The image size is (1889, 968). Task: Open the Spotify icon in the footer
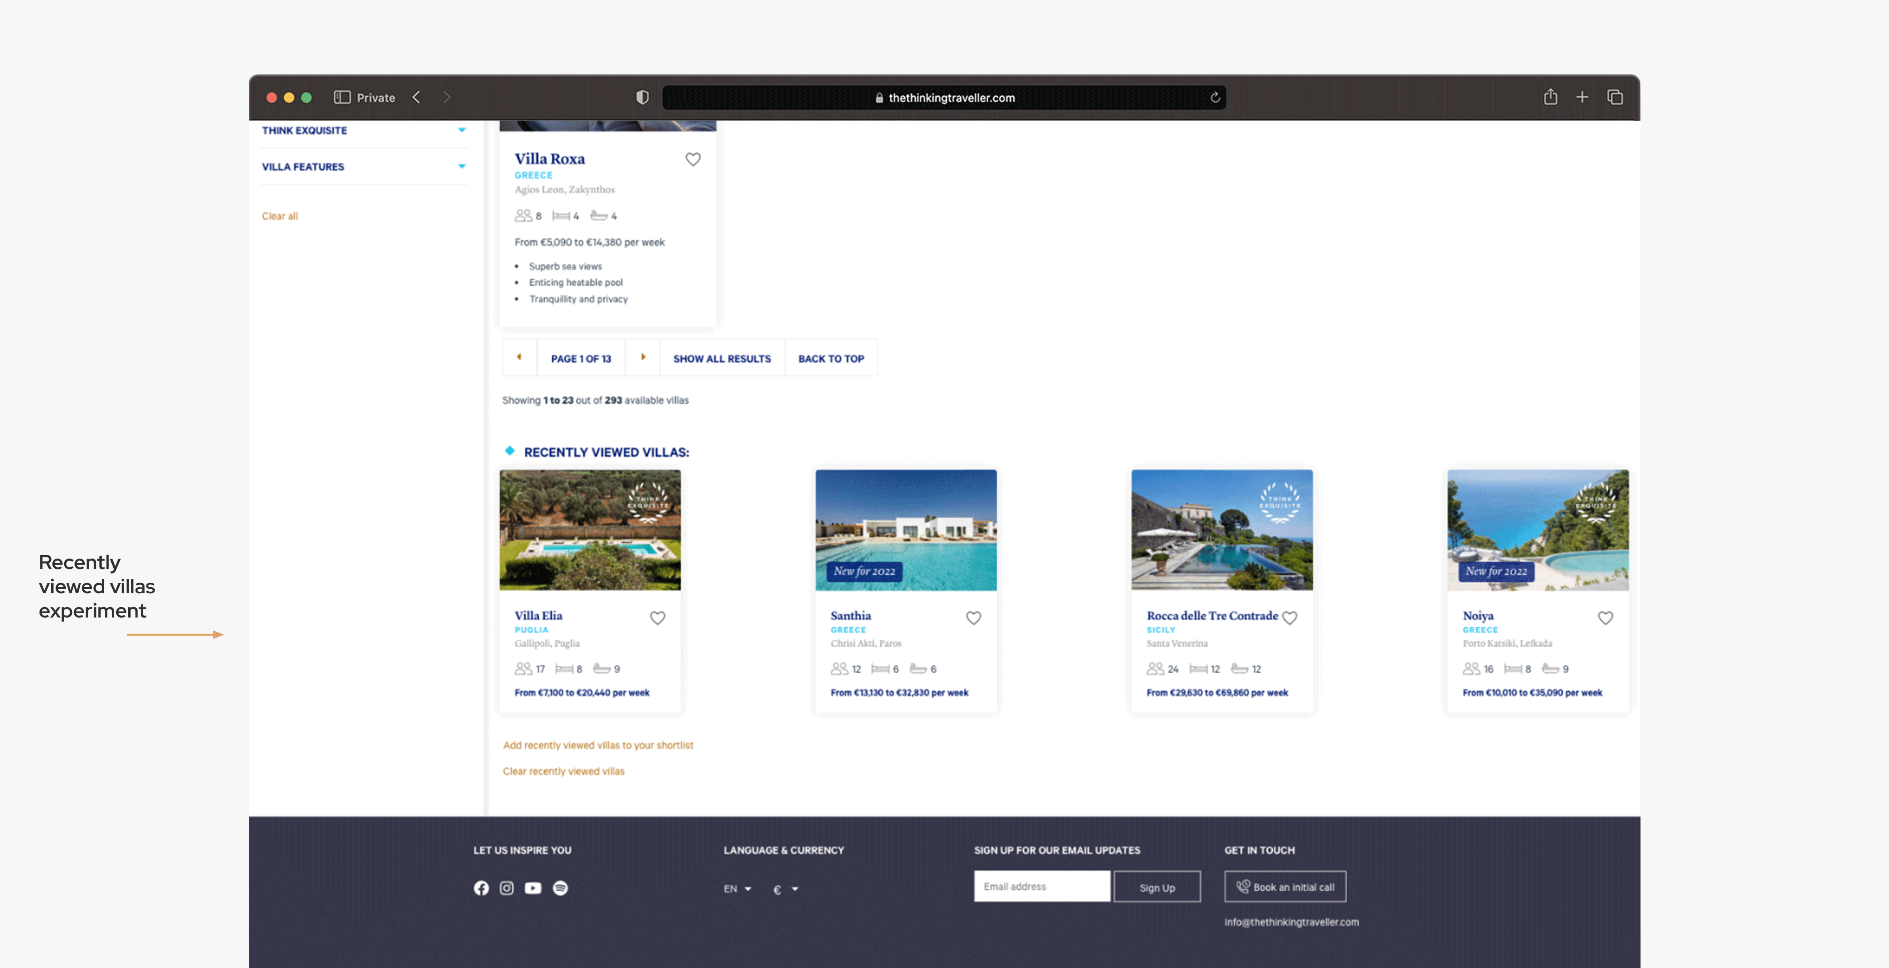click(560, 888)
